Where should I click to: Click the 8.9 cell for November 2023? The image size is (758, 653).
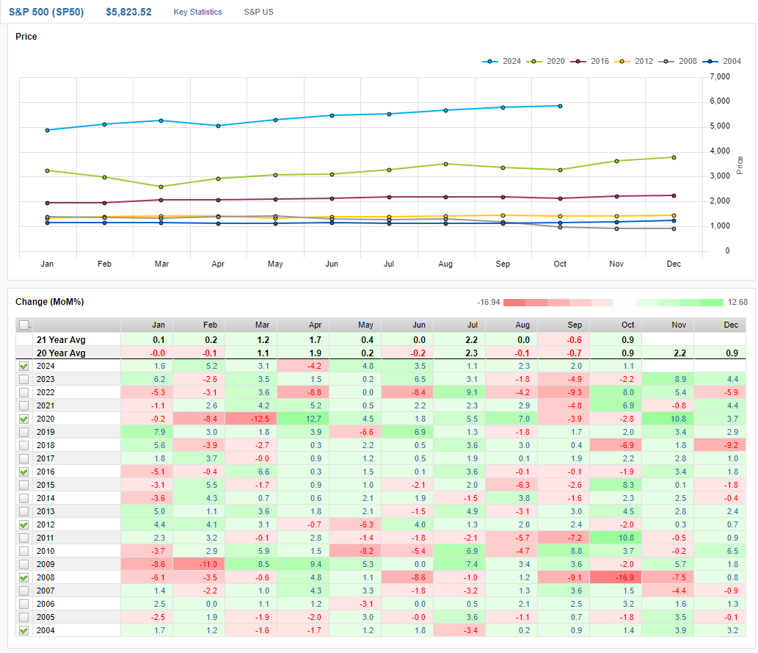click(x=668, y=379)
